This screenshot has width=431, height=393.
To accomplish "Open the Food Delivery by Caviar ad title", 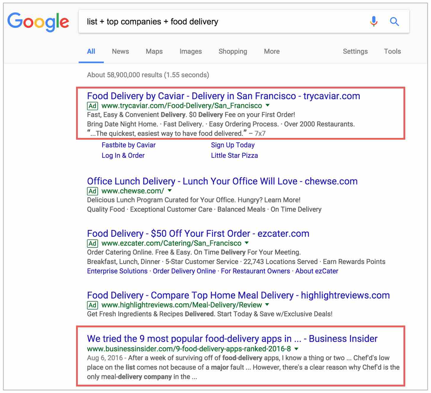I will click(x=223, y=96).
